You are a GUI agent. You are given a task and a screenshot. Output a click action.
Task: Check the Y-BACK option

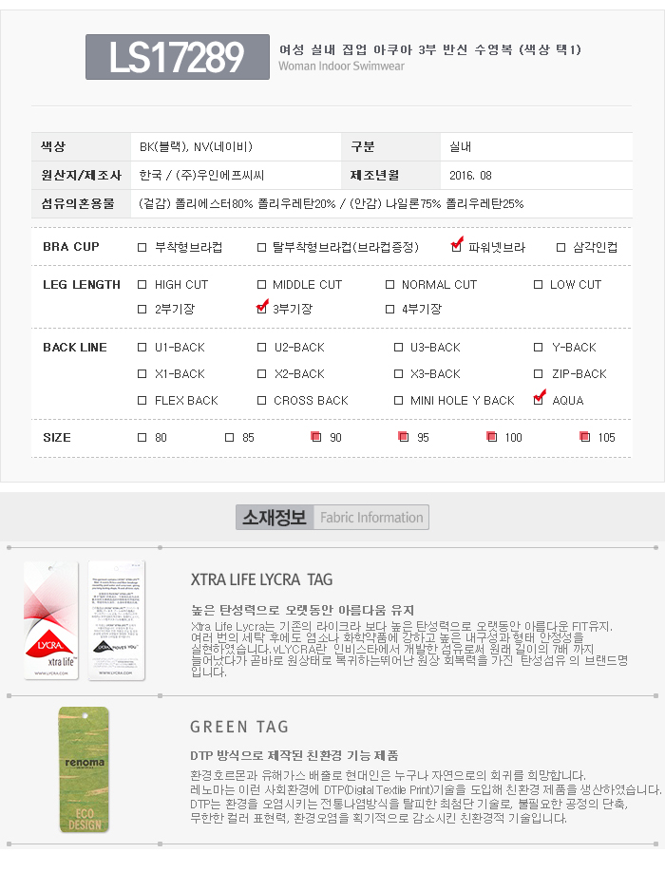540,348
